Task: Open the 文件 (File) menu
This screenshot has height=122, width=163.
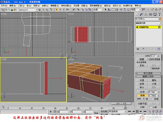Action: [4, 6]
